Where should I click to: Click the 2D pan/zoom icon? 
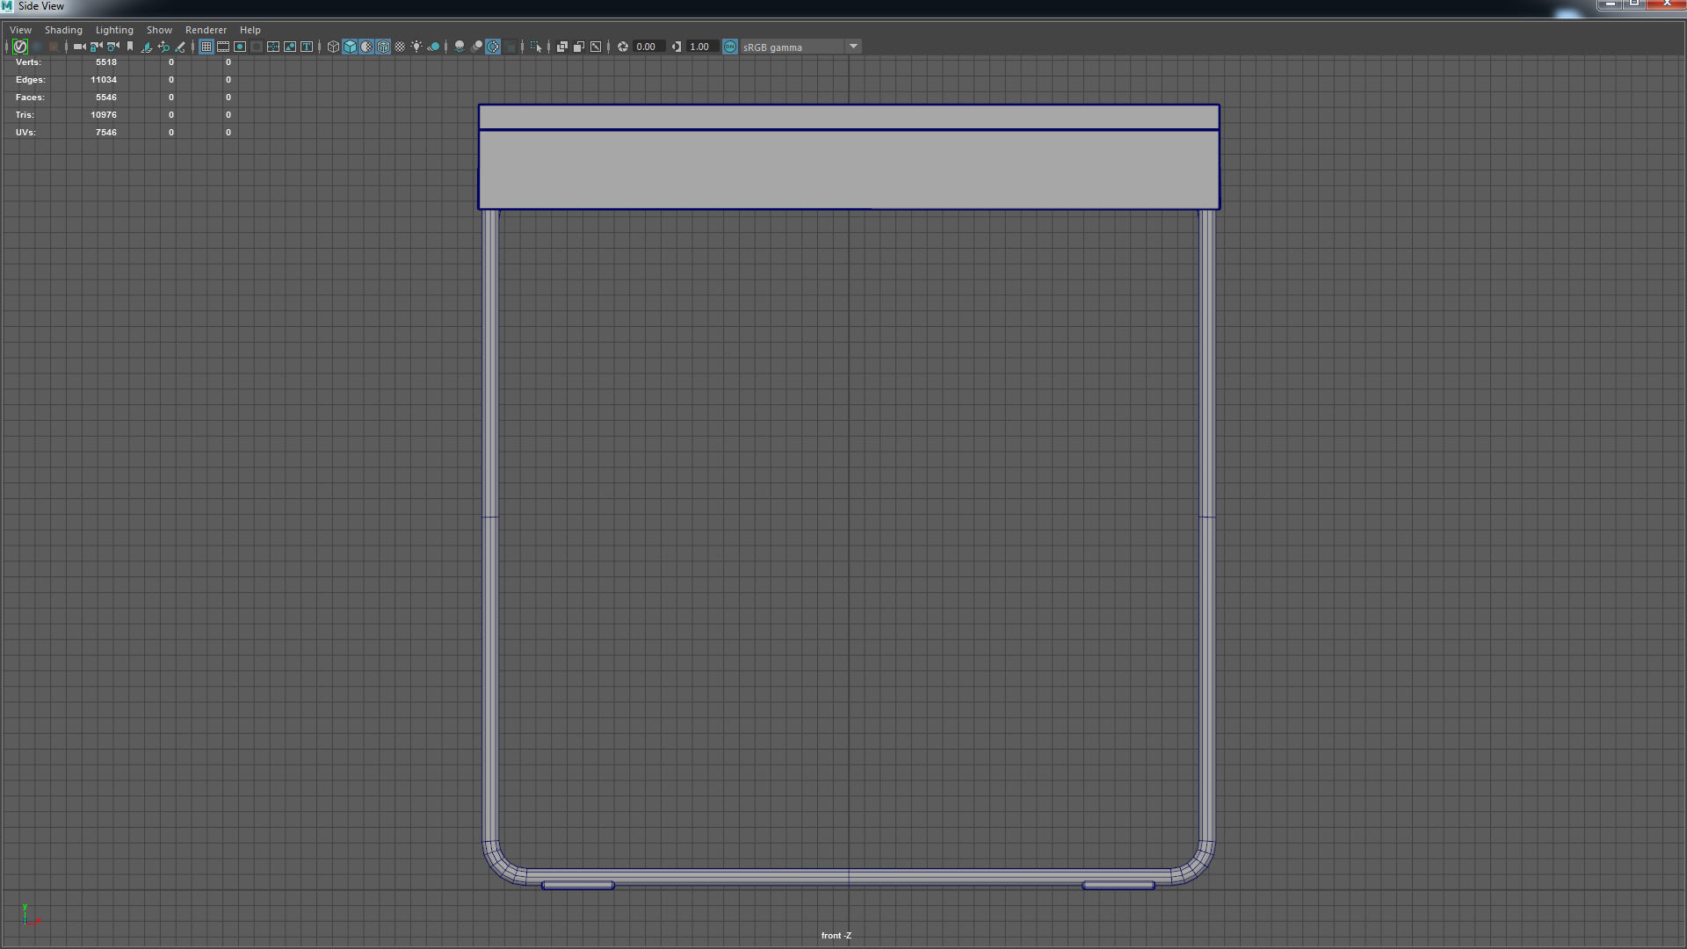[x=163, y=47]
